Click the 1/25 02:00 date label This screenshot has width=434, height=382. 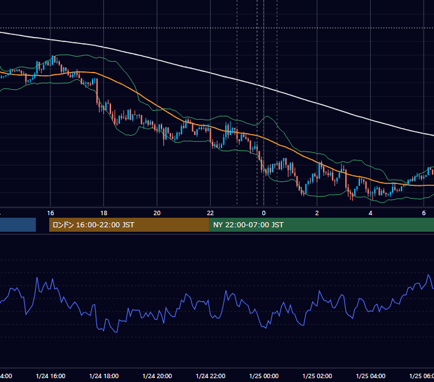pyautogui.click(x=317, y=376)
